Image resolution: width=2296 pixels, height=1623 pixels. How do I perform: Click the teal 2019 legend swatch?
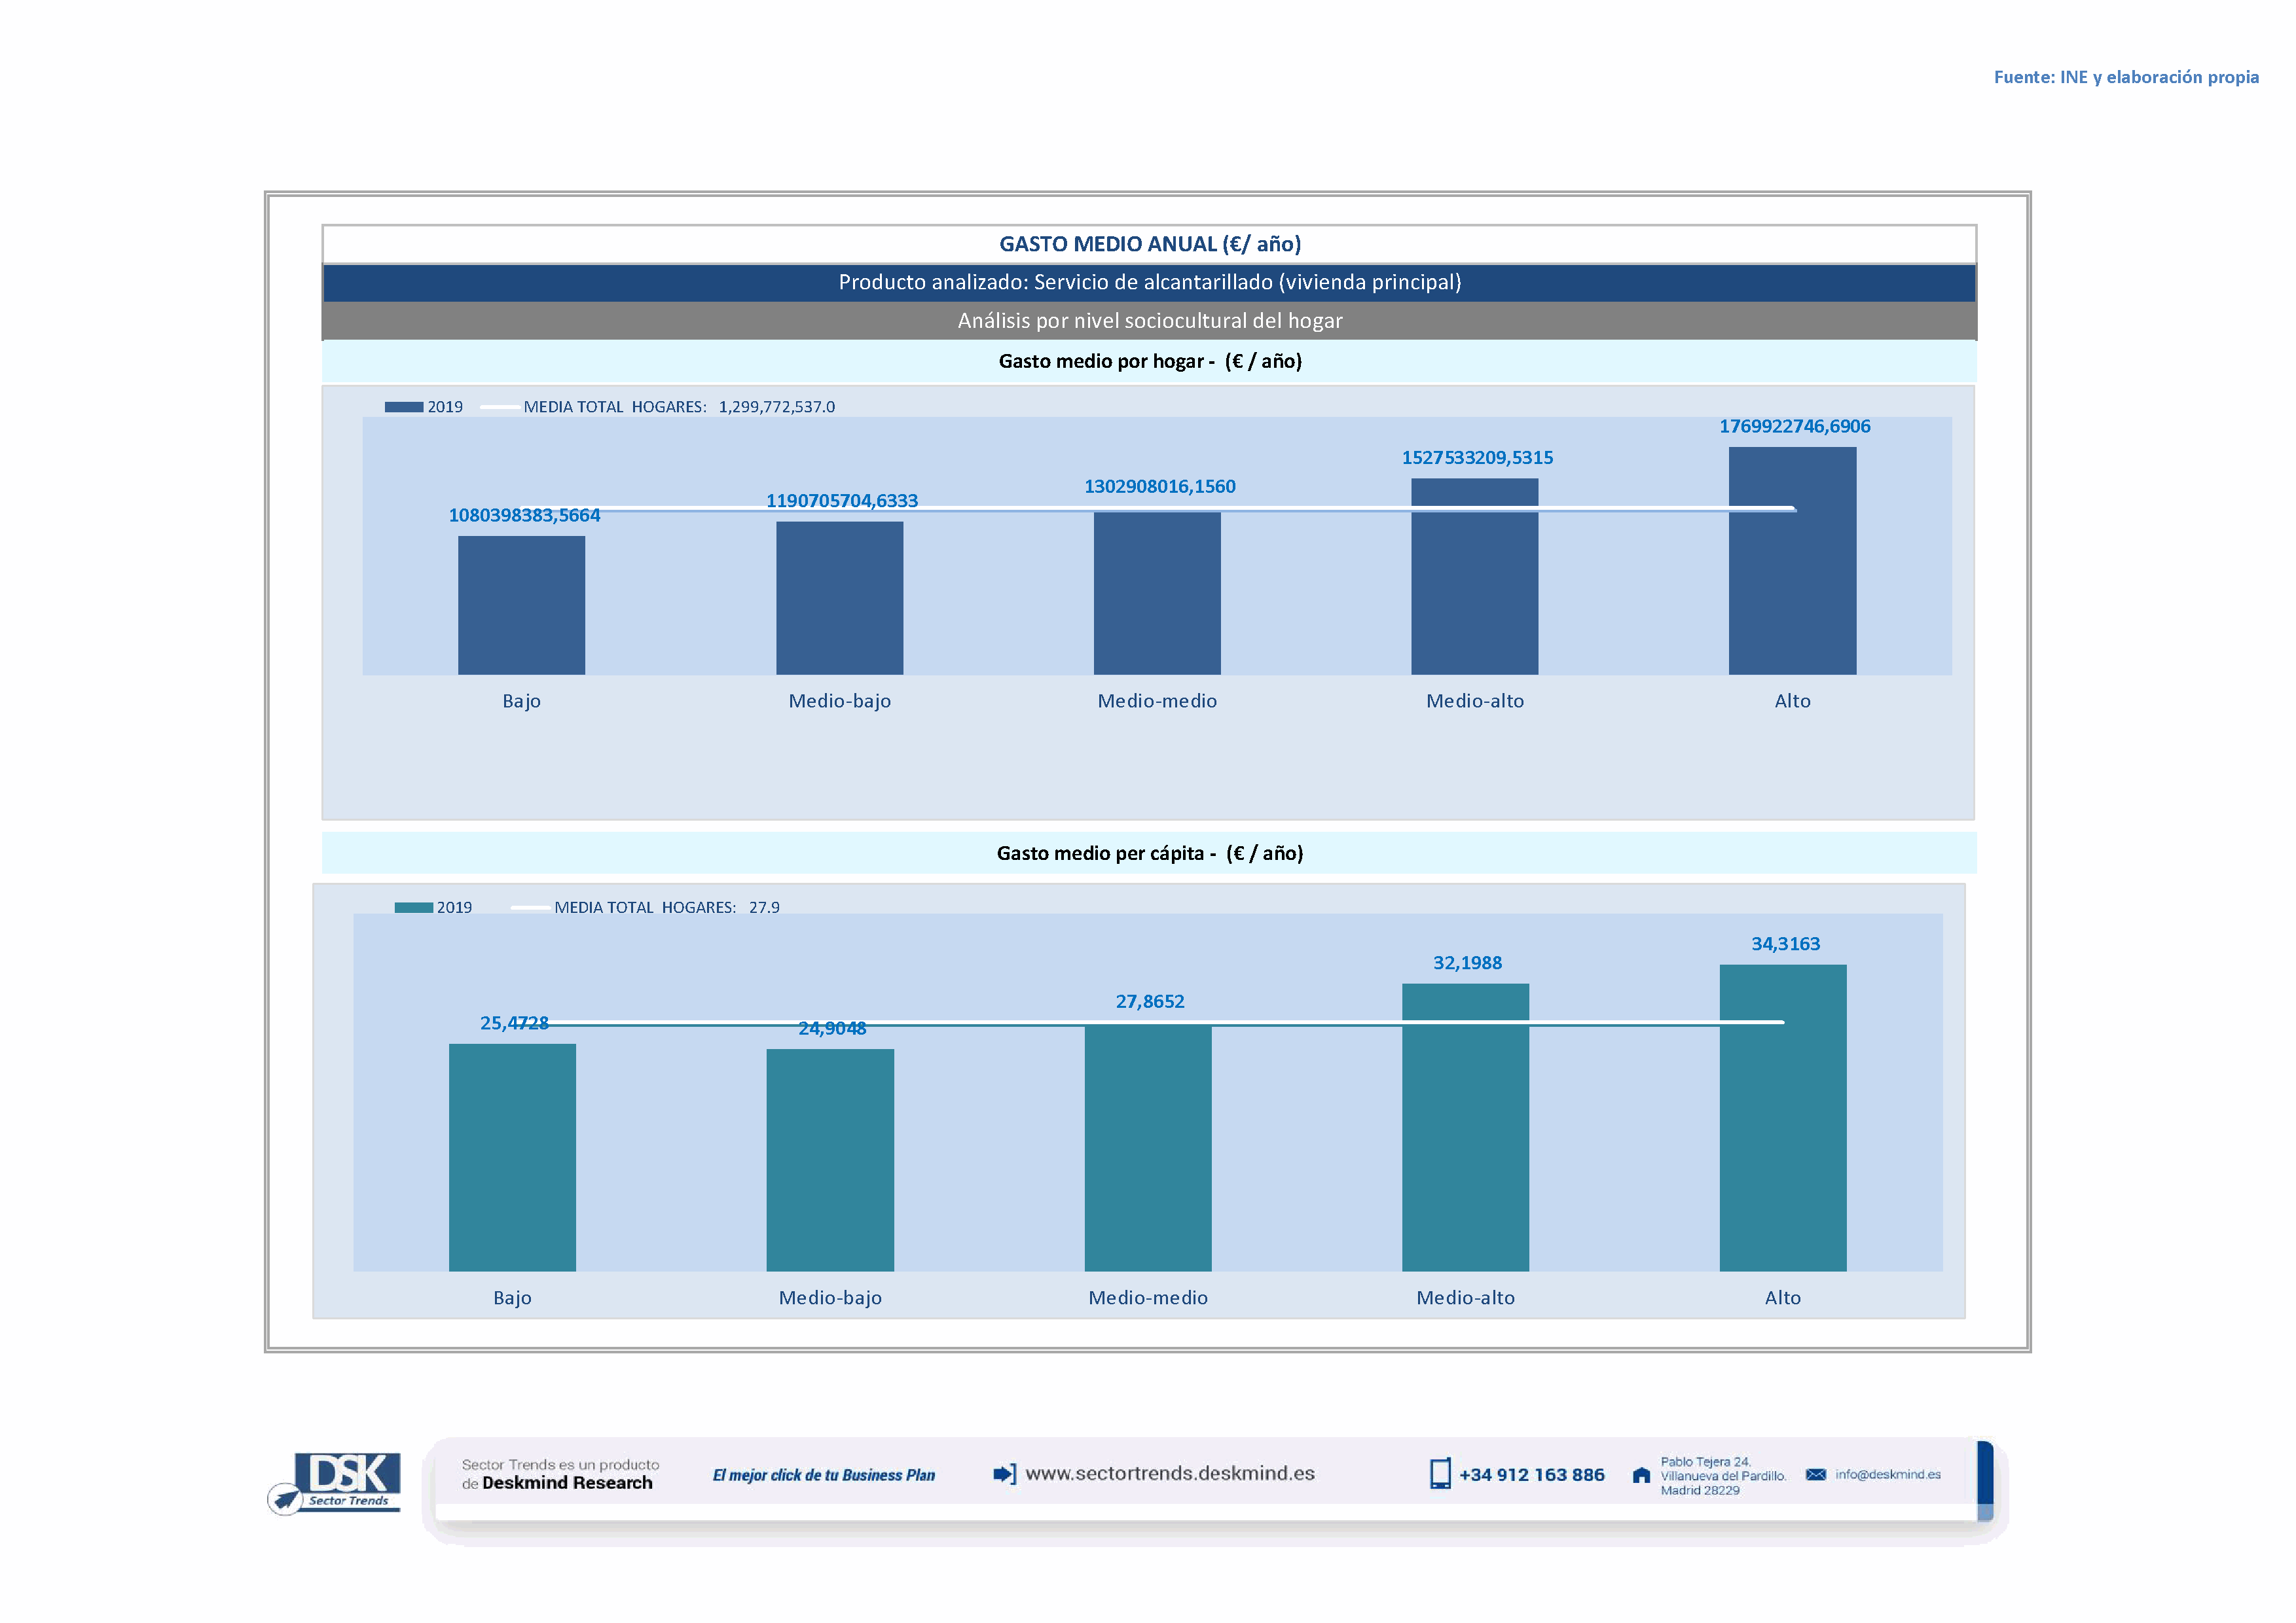(413, 908)
